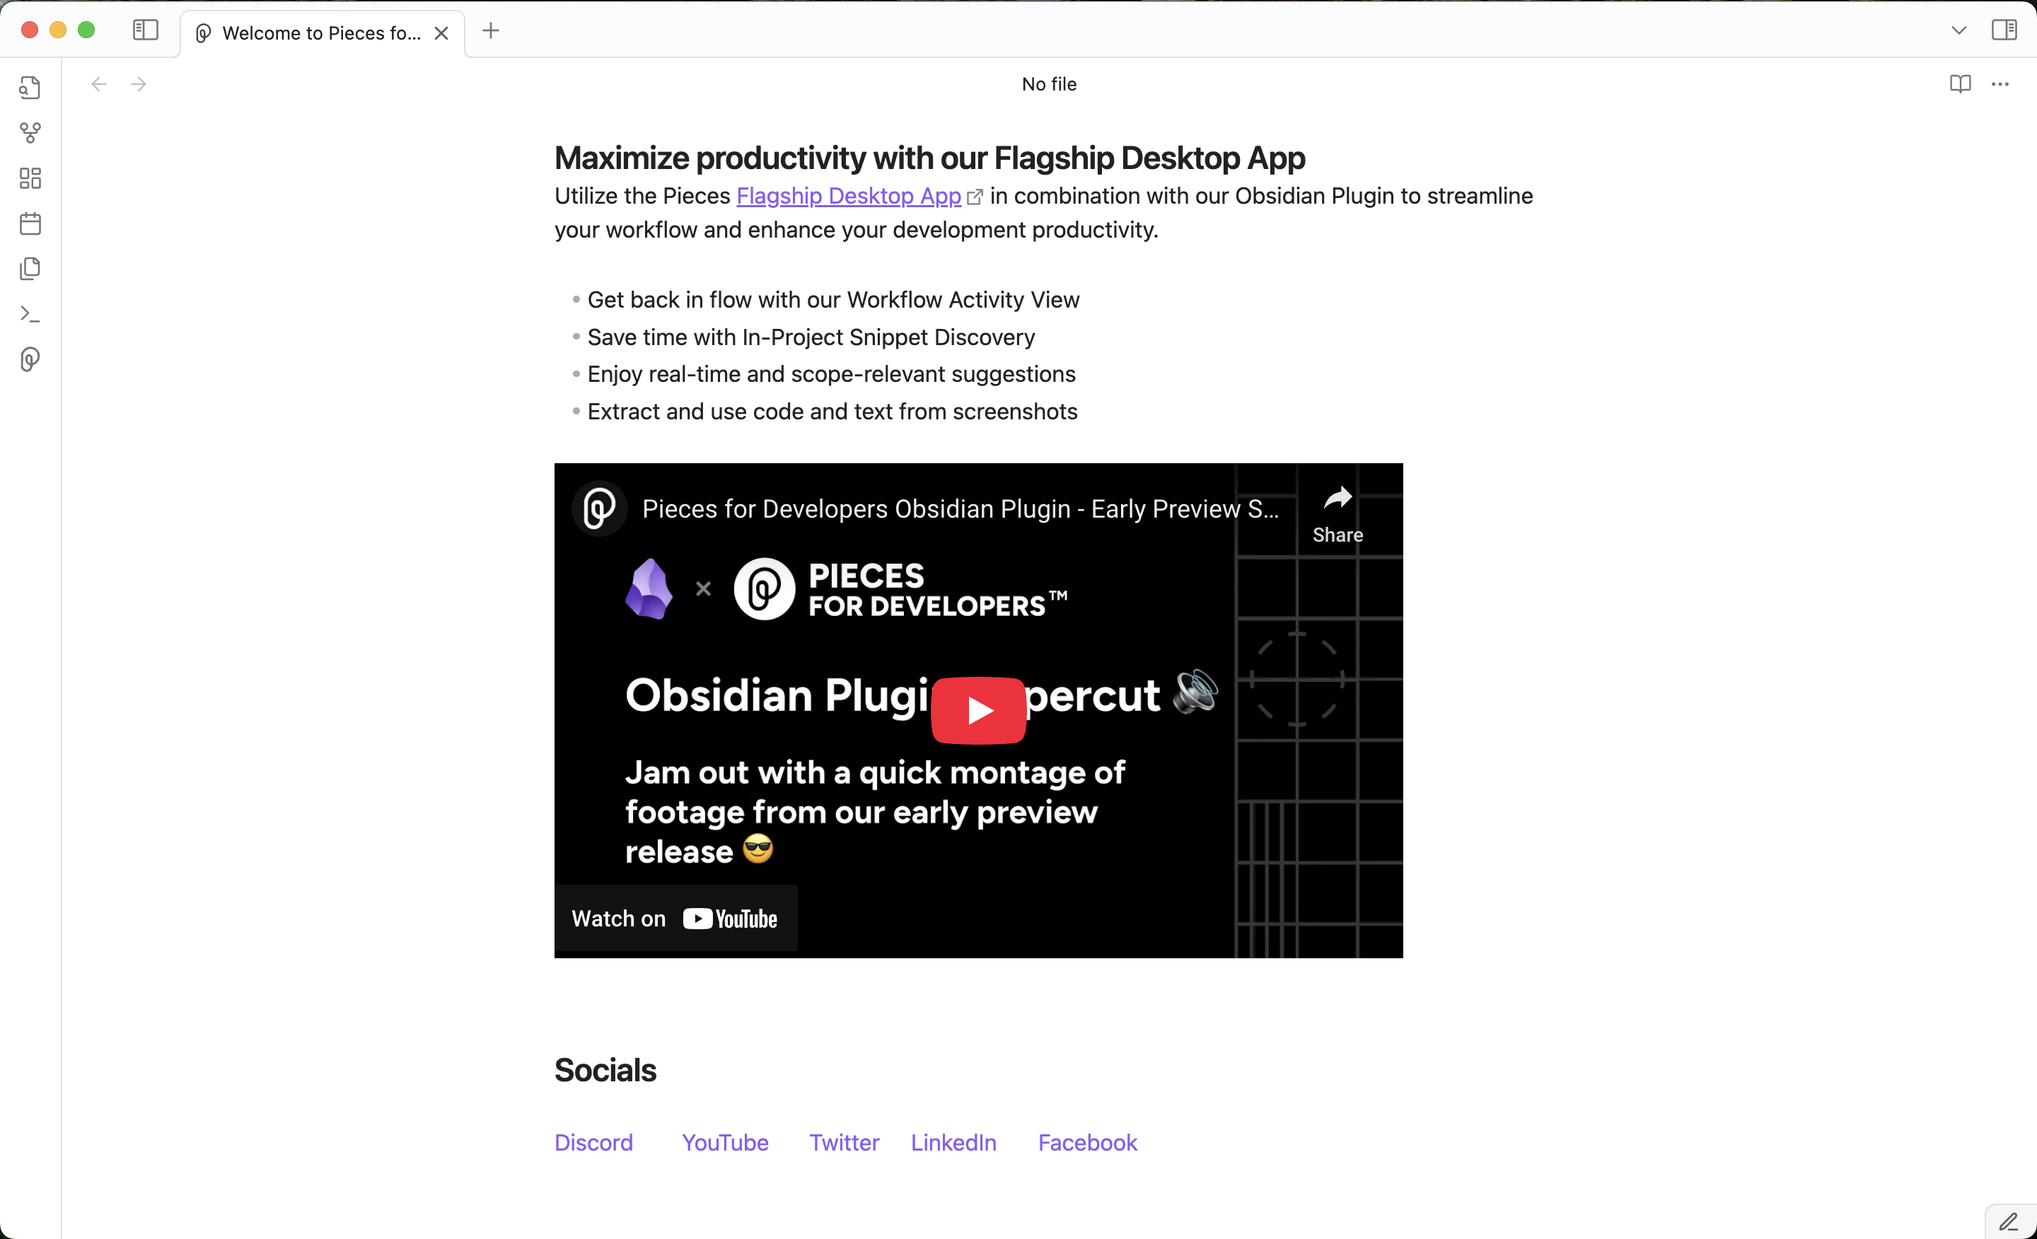Toggle the left sidebar
2037x1239 pixels.
[x=146, y=30]
